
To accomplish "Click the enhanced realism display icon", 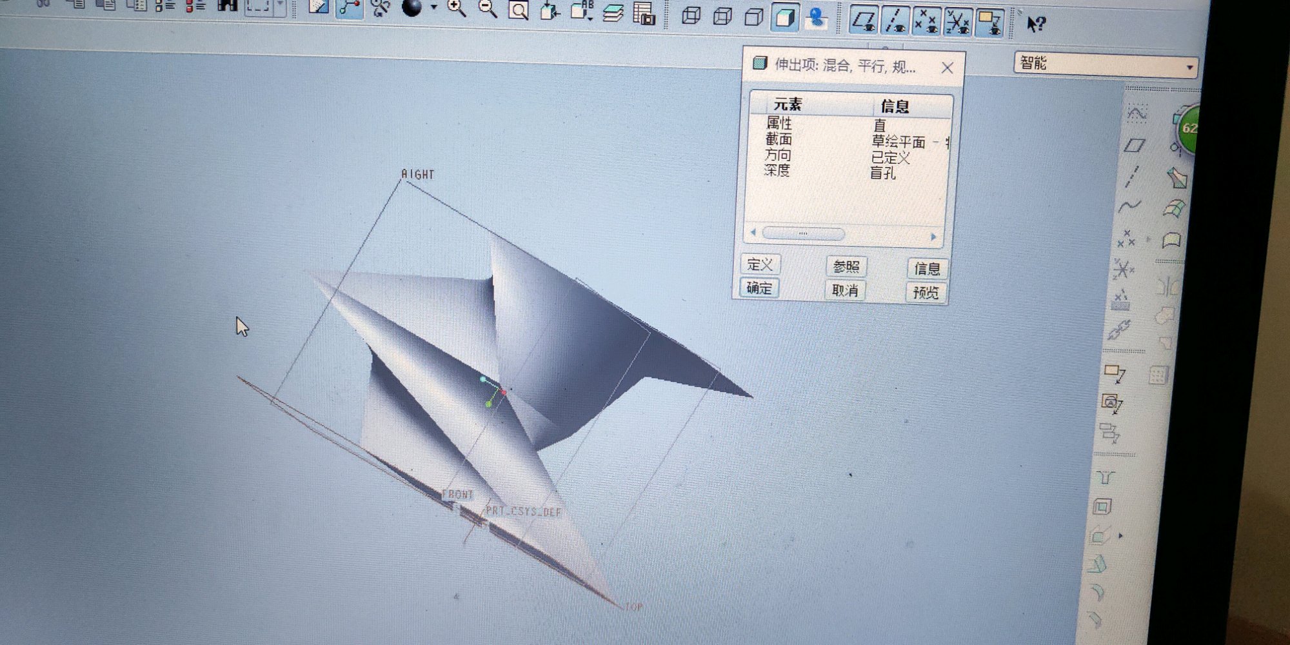I will point(816,18).
